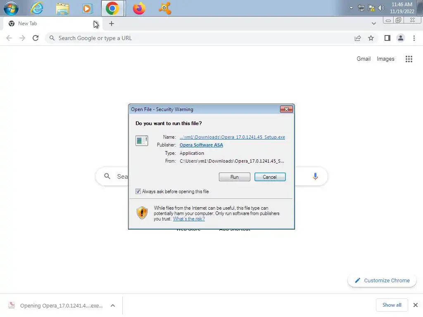Open the Google apps grid
This screenshot has height=317, width=423.
(x=409, y=59)
